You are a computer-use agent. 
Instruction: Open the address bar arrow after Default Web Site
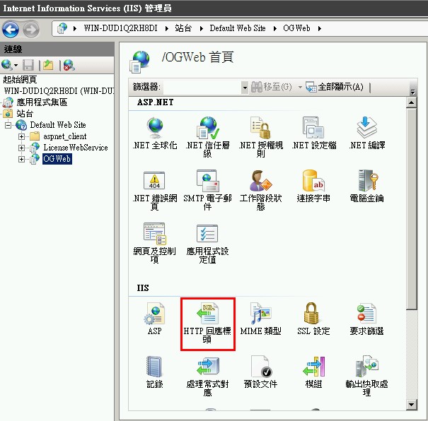coord(275,28)
